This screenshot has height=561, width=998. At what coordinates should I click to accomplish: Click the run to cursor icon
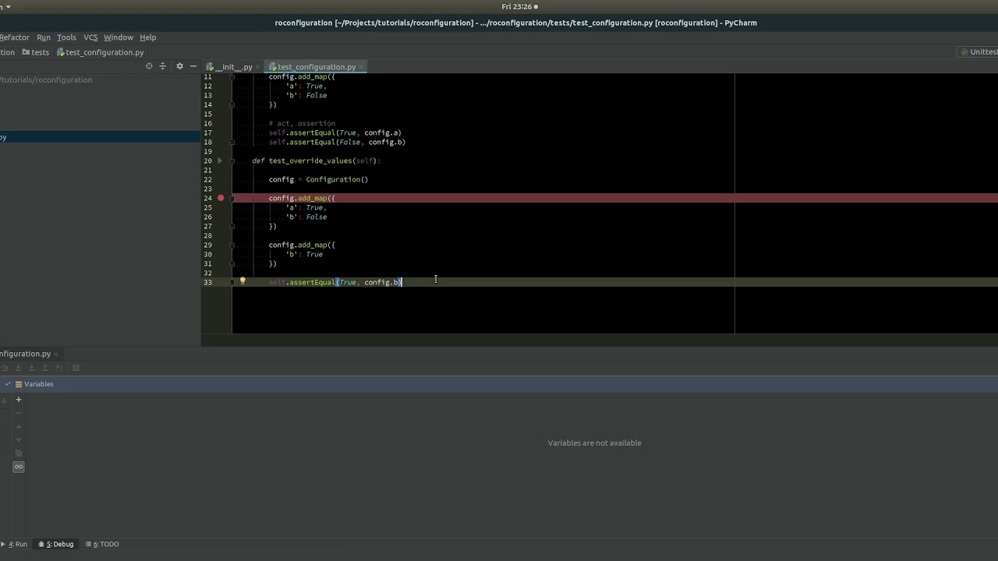(58, 368)
